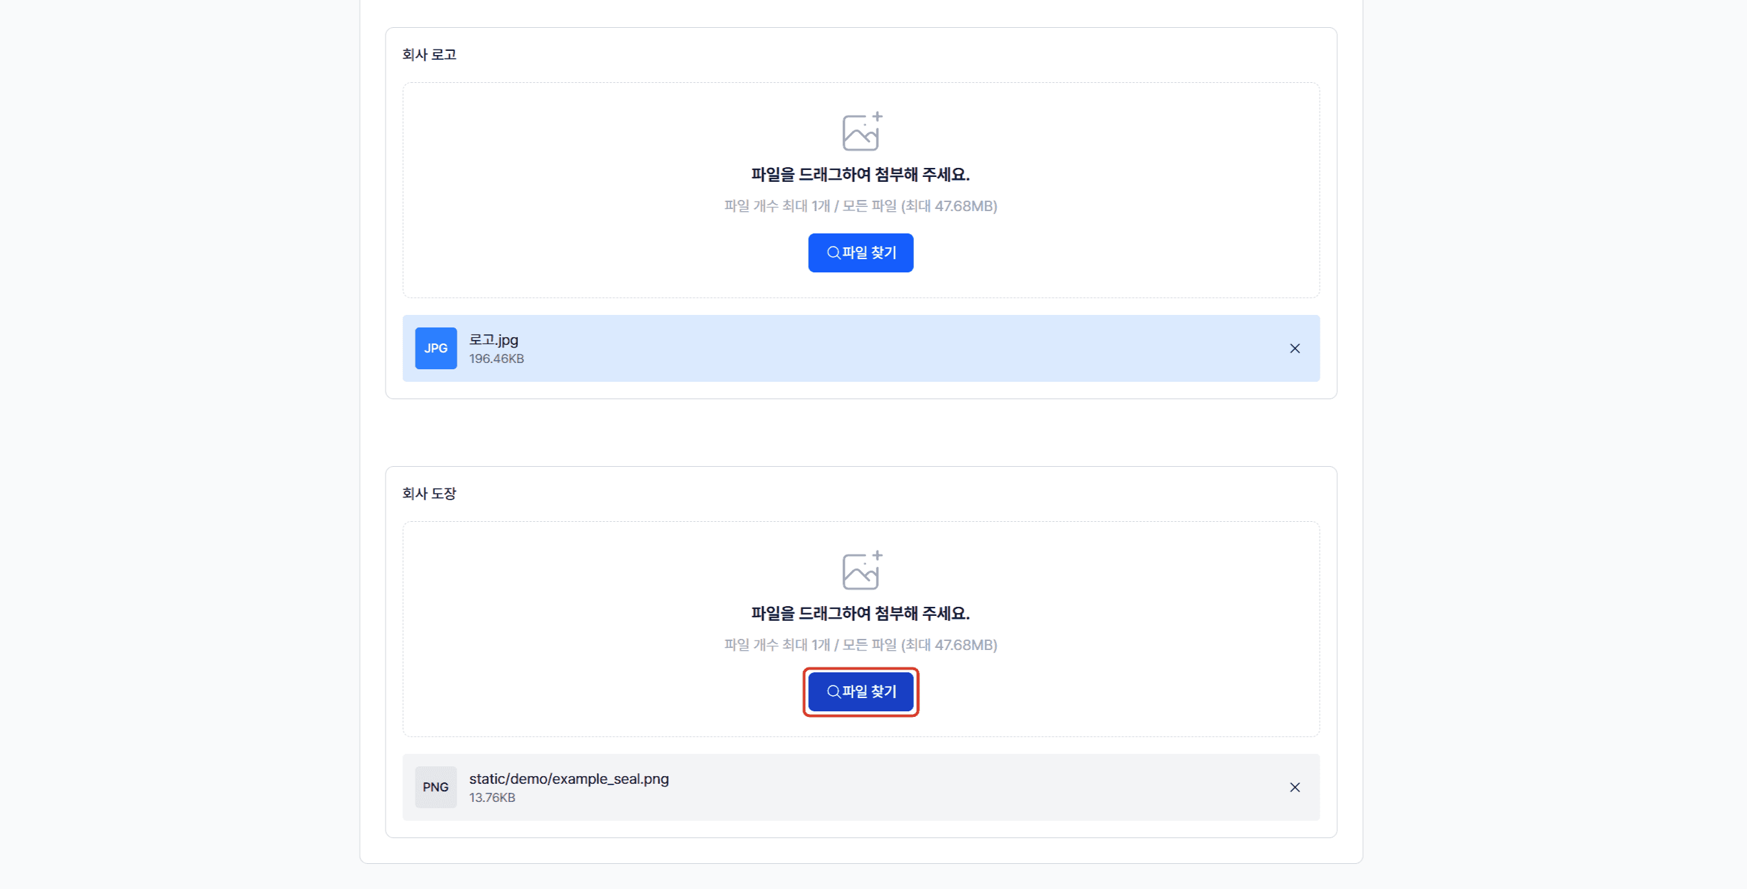This screenshot has height=889, width=1747.
Task: Click drag-to-attach text in seal drop zone
Action: [x=860, y=613]
